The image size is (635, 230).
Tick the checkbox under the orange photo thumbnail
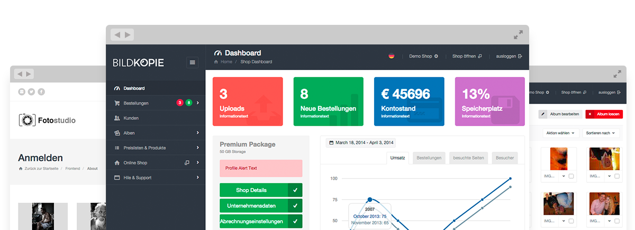click(571, 176)
